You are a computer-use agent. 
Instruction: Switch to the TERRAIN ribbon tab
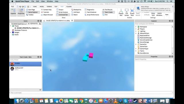click(49, 7)
